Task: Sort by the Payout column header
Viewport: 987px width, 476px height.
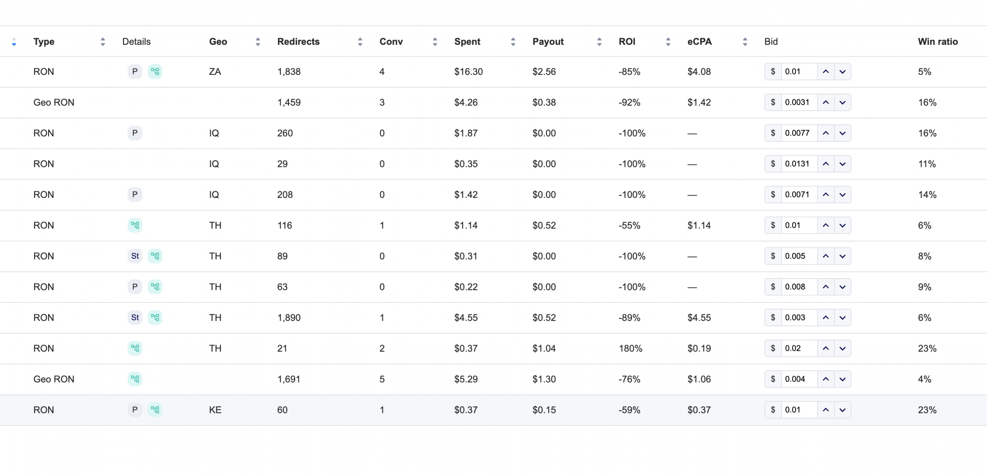Action: click(x=599, y=42)
